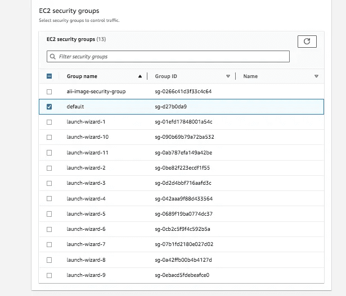Viewport: 346px width, 296px height.
Task: Click launch-wizard-4 group name
Action: [x=86, y=199]
